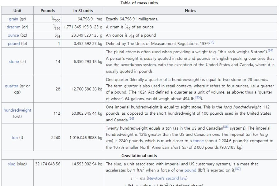
Task: Open footnote 34 in stone notes
Action: point(270,51)
